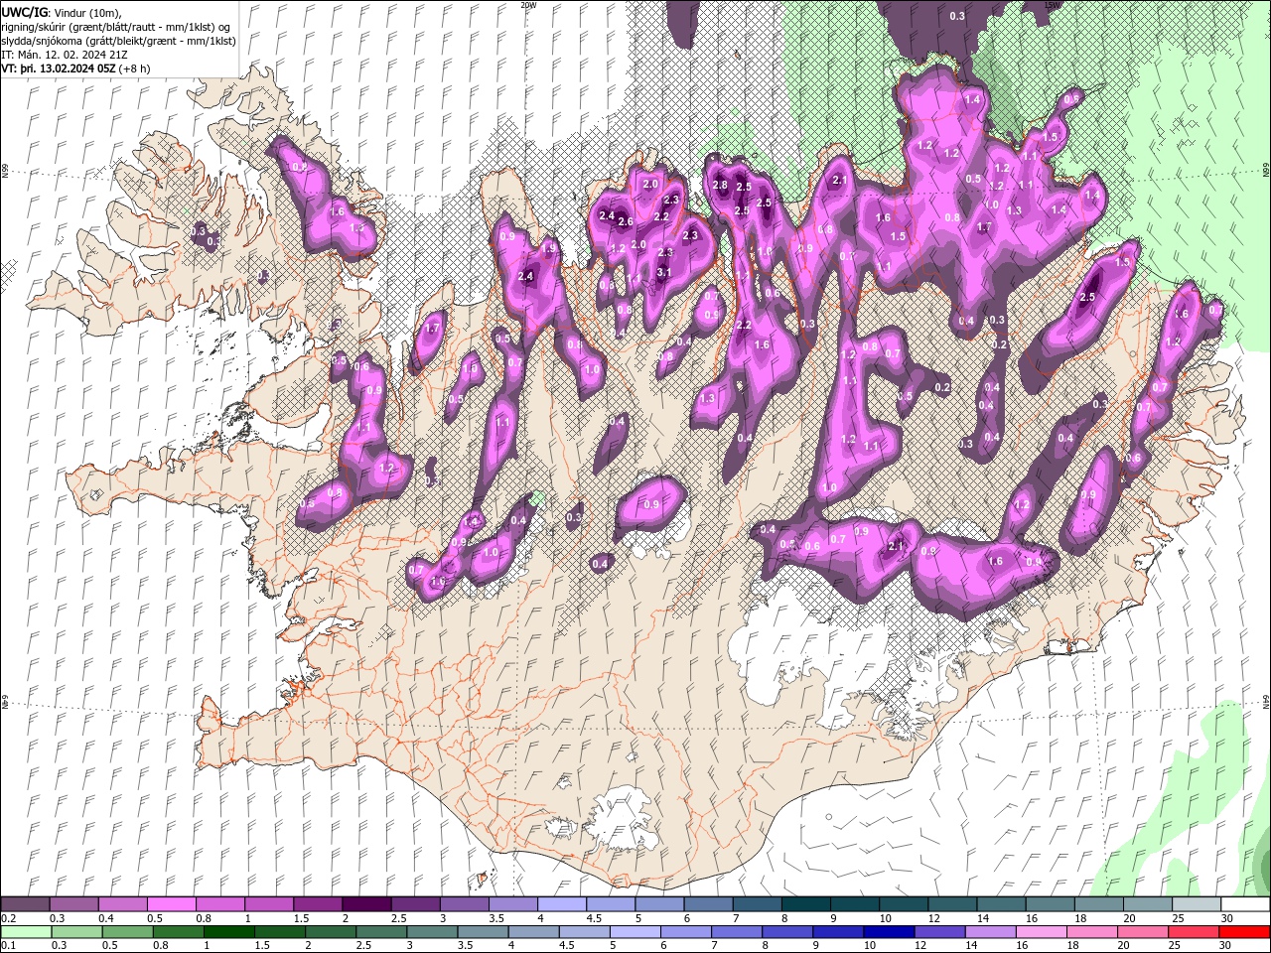Click the palest green 0.1–0.3 rain legend swatch
1271x953 pixels.
click(26, 932)
